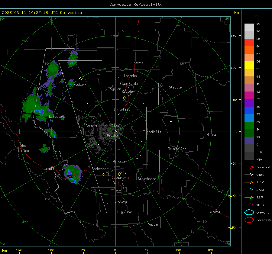Click the 39 dBZ legend value

coord(258,99)
